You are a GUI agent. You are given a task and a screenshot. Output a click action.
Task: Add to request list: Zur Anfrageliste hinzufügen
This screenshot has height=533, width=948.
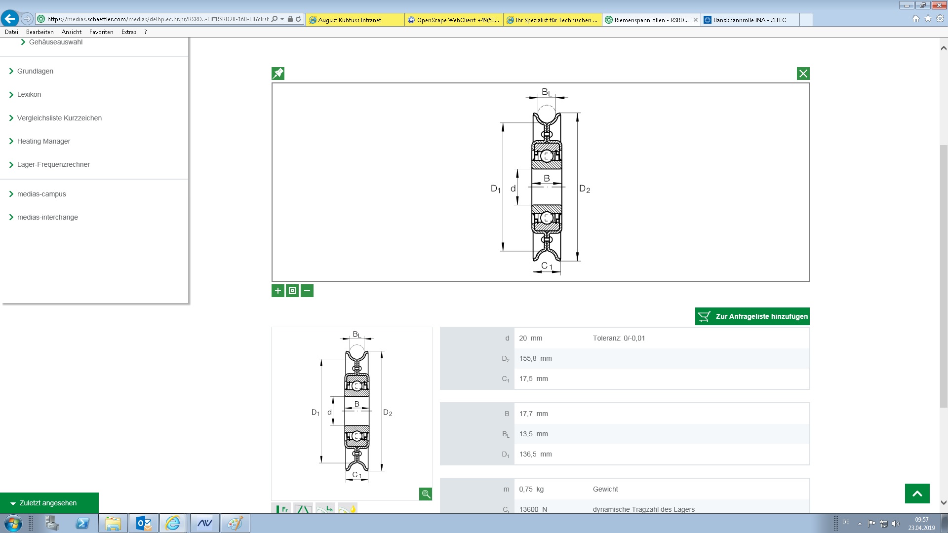(x=752, y=316)
